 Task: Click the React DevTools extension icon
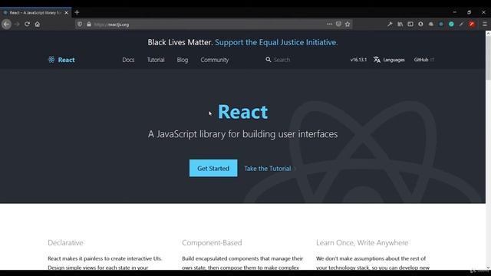tap(441, 24)
